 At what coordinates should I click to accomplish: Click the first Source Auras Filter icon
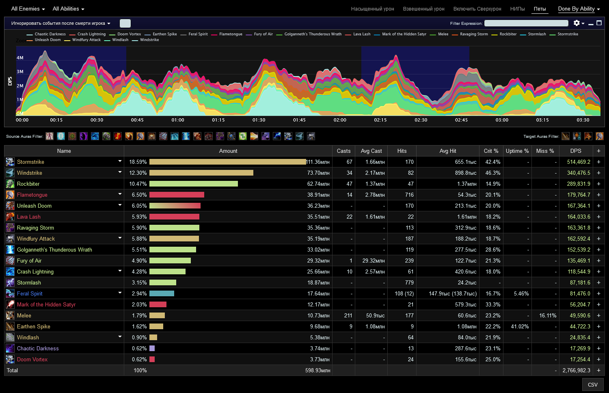50,136
